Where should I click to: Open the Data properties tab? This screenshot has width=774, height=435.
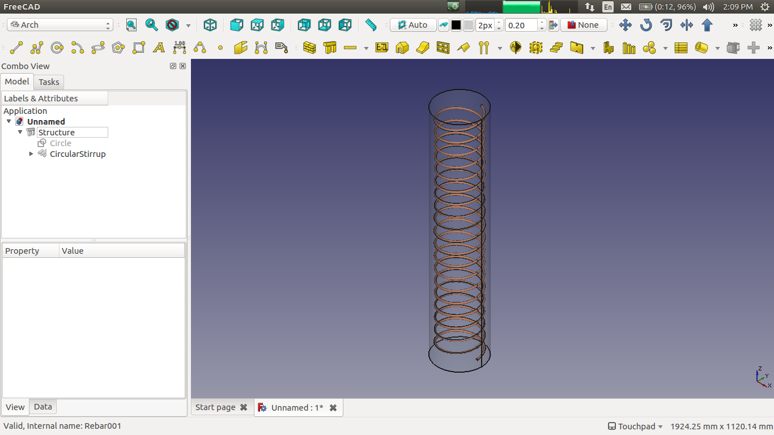[43, 407]
